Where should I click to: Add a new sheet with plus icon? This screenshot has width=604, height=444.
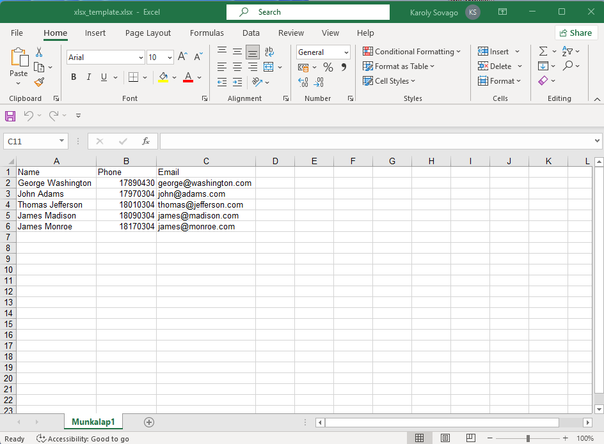tap(149, 422)
